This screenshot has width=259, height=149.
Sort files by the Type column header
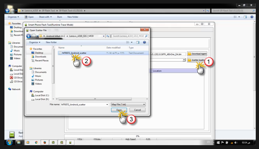click(131, 48)
